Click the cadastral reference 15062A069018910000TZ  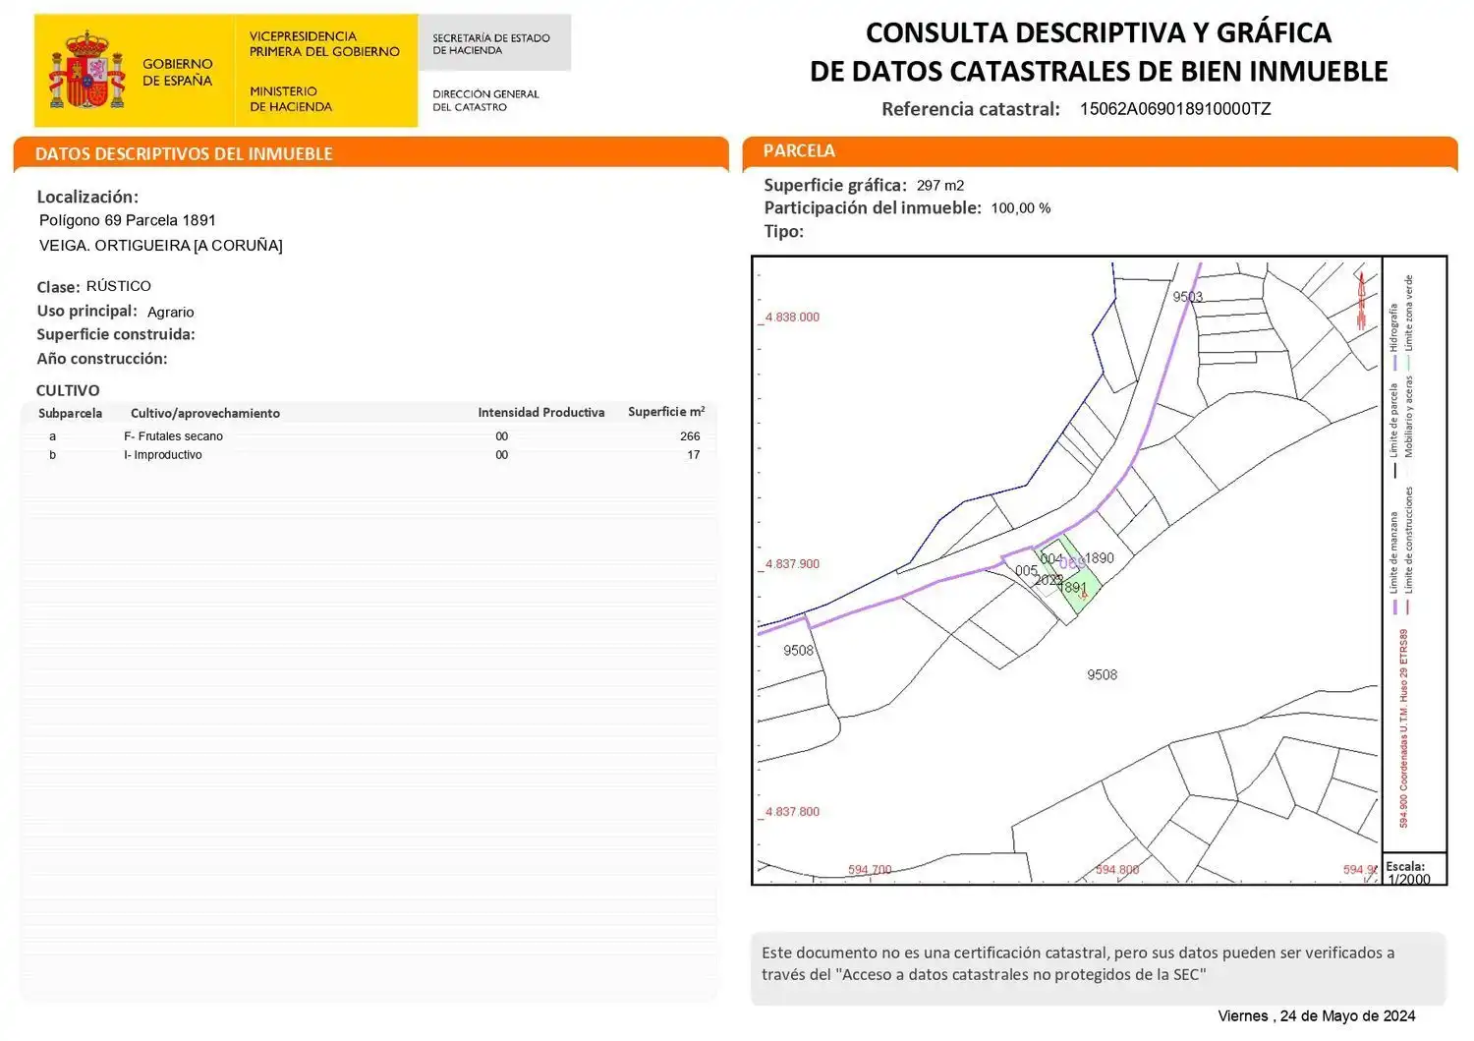1175,109
